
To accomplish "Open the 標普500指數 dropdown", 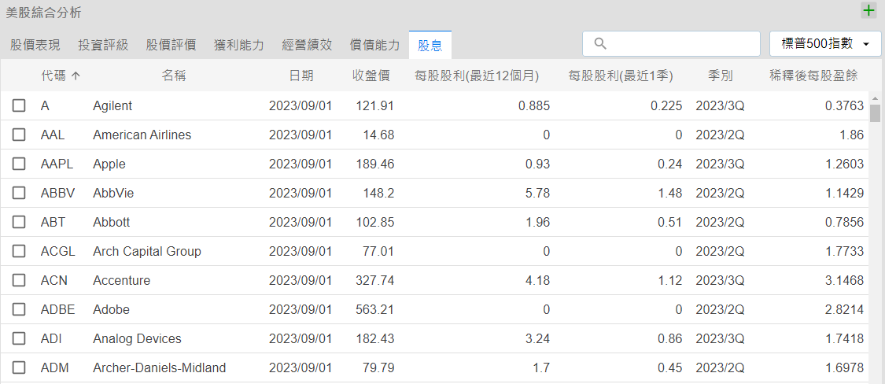I will click(824, 44).
